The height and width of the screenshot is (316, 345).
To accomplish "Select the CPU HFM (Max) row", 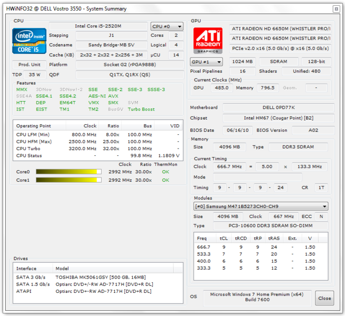I will pos(98,142).
